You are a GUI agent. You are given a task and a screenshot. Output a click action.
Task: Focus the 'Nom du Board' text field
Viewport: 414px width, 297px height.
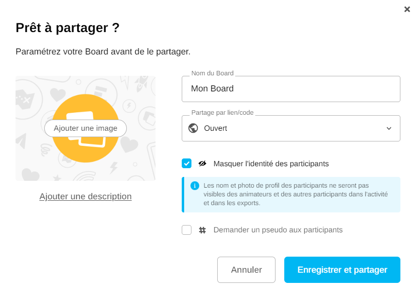(x=291, y=89)
